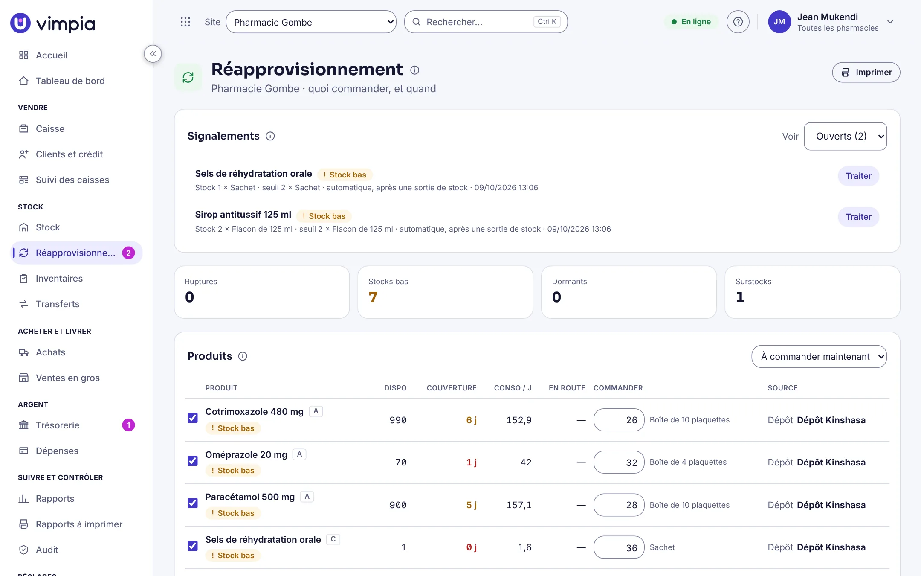921x576 pixels.
Task: Click the info icon next to Produits
Action: click(x=243, y=356)
